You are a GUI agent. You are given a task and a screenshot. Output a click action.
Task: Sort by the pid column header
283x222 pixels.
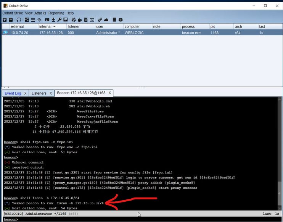[222, 27]
